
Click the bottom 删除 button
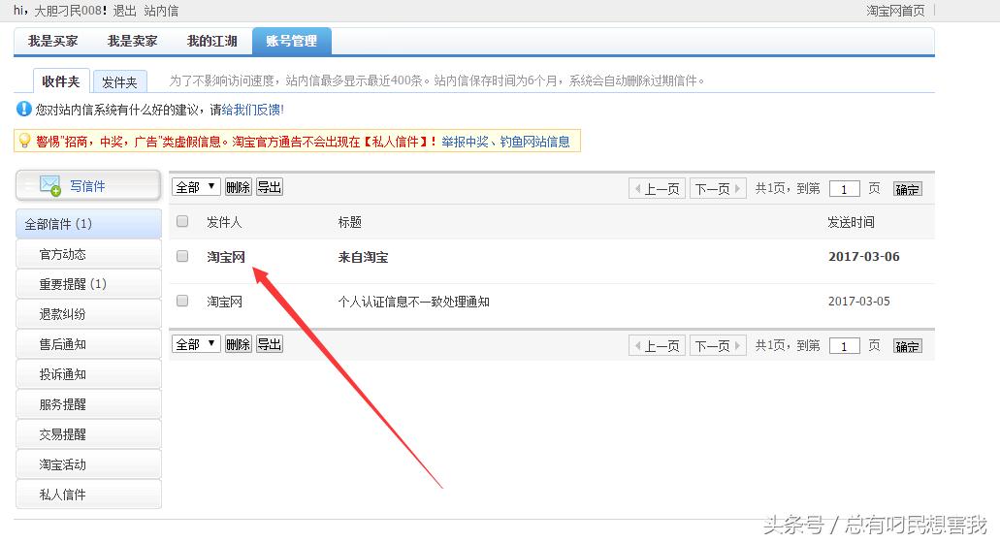[238, 344]
